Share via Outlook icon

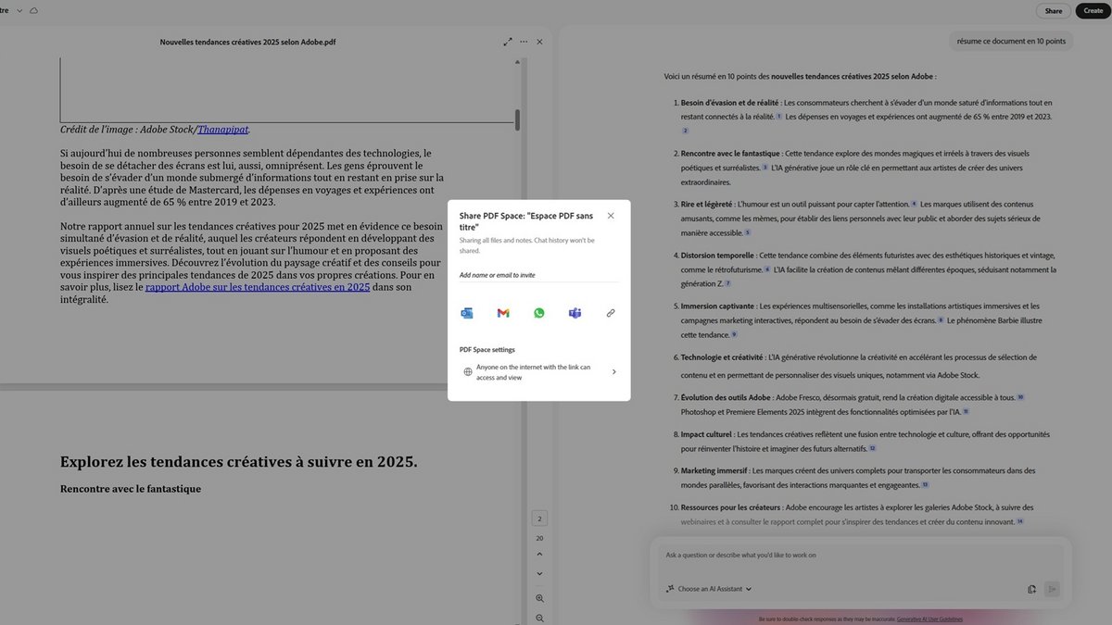pyautogui.click(x=467, y=313)
